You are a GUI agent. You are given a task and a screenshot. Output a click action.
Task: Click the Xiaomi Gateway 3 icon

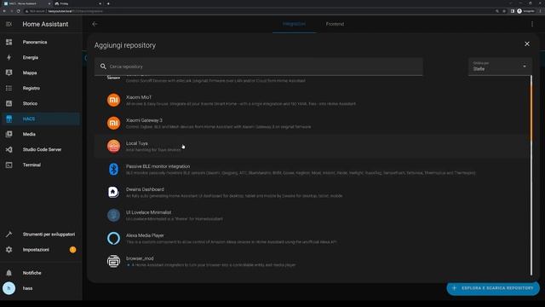tap(113, 123)
